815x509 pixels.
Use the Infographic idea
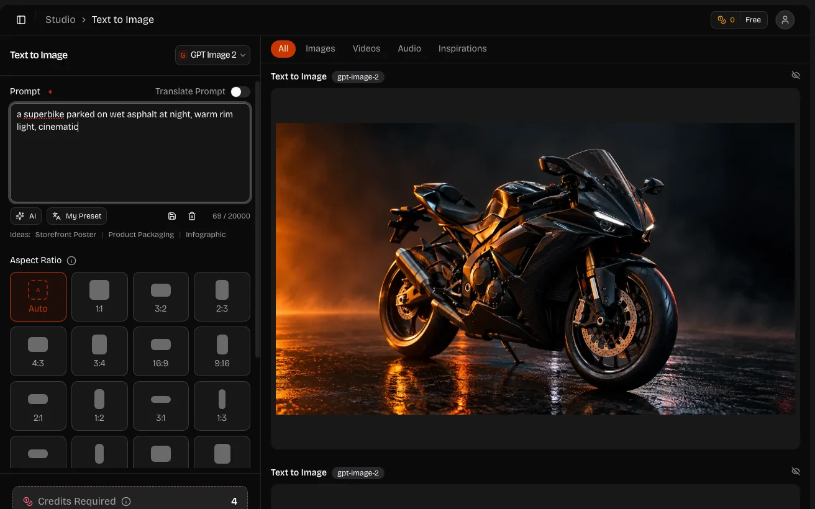206,235
